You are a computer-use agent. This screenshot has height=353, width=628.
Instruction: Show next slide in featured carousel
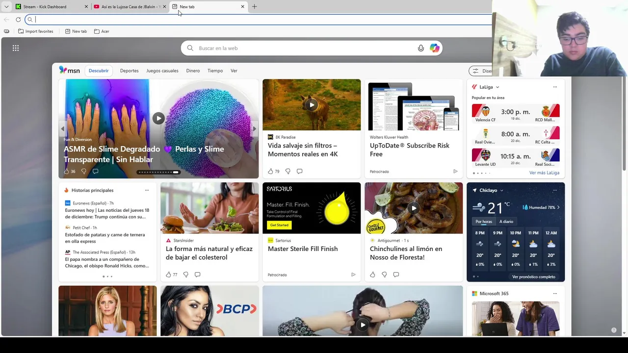(x=254, y=129)
